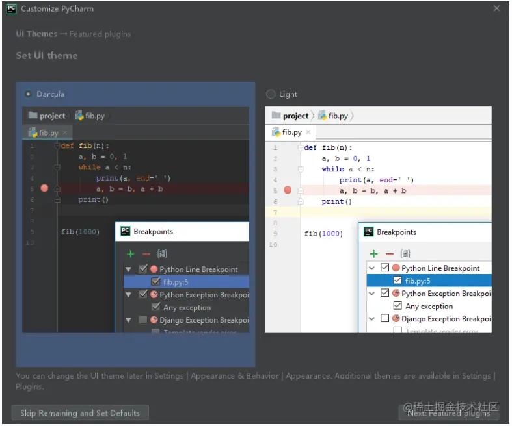Click 'fib(1000)' code line in Light preview
512x426 pixels.
coord(323,234)
